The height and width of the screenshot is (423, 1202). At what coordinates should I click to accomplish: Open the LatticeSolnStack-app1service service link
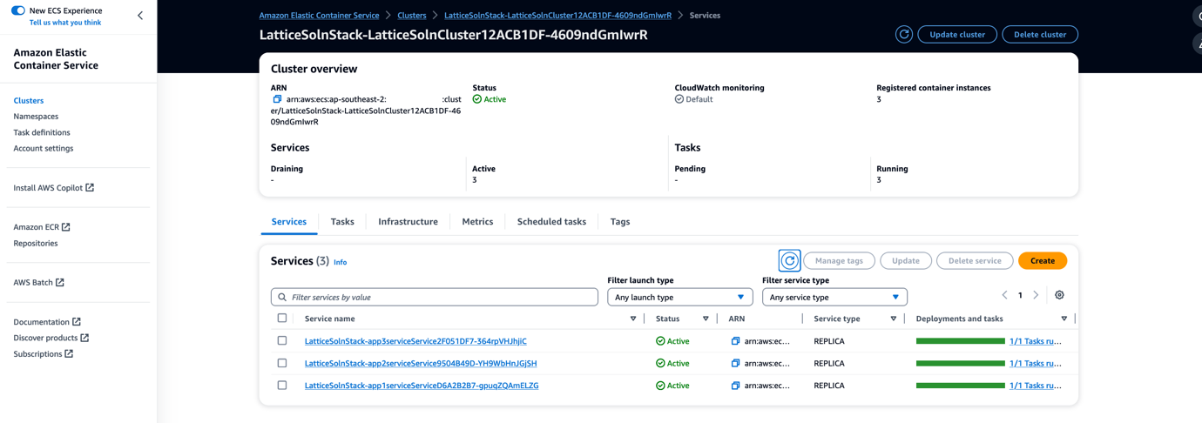coord(422,386)
